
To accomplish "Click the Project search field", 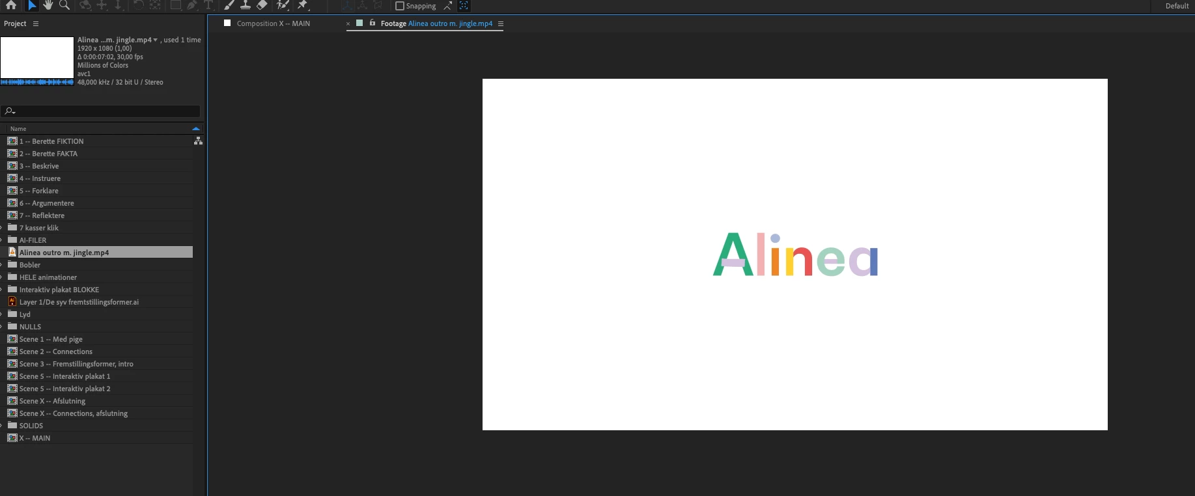I will point(100,111).
